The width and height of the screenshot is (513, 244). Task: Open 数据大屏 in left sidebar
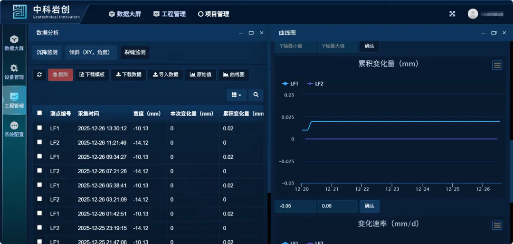14,43
